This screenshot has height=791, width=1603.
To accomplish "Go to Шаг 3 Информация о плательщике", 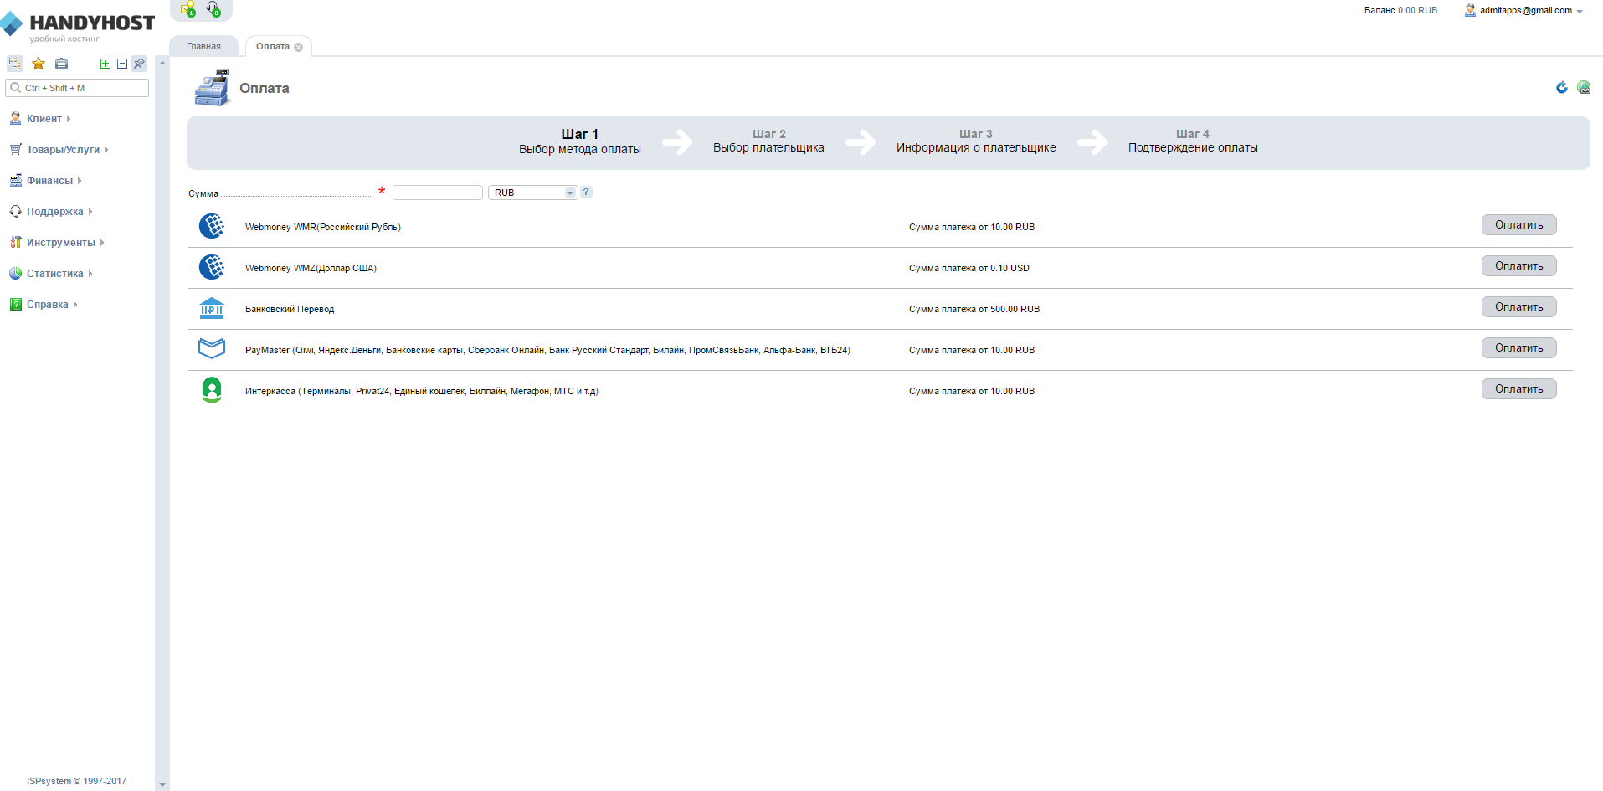I will click(x=976, y=141).
